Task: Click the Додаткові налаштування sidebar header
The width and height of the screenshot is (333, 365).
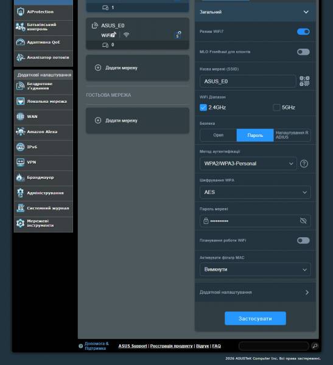Action: coord(44,75)
